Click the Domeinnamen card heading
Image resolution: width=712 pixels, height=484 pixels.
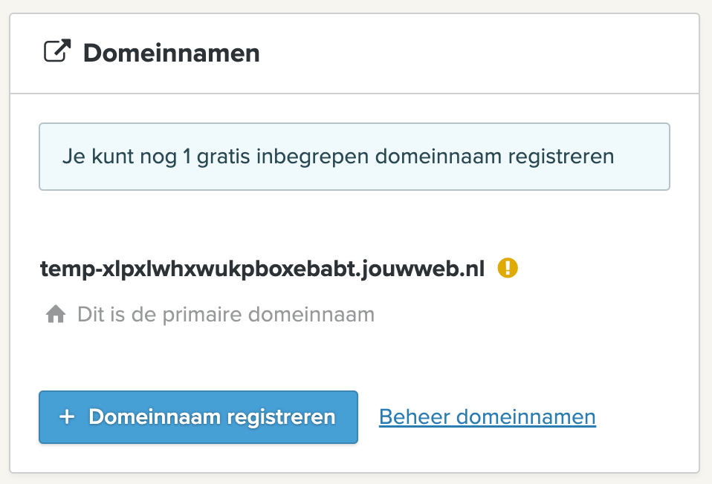(x=171, y=53)
